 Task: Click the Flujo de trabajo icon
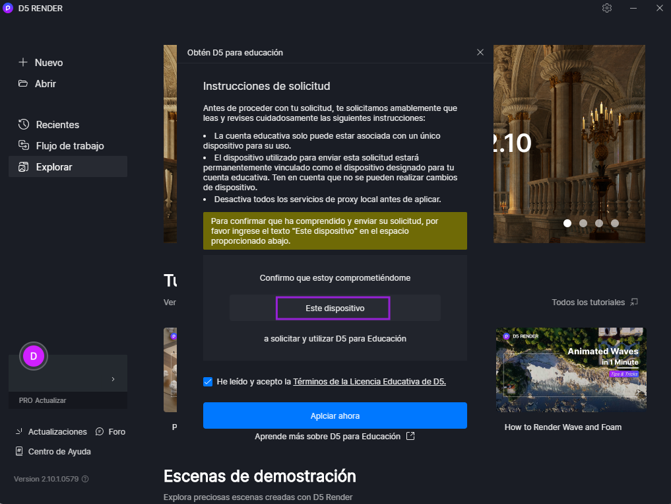coord(24,146)
